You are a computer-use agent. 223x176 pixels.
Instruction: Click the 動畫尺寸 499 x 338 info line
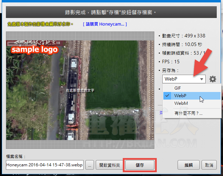click(183, 35)
